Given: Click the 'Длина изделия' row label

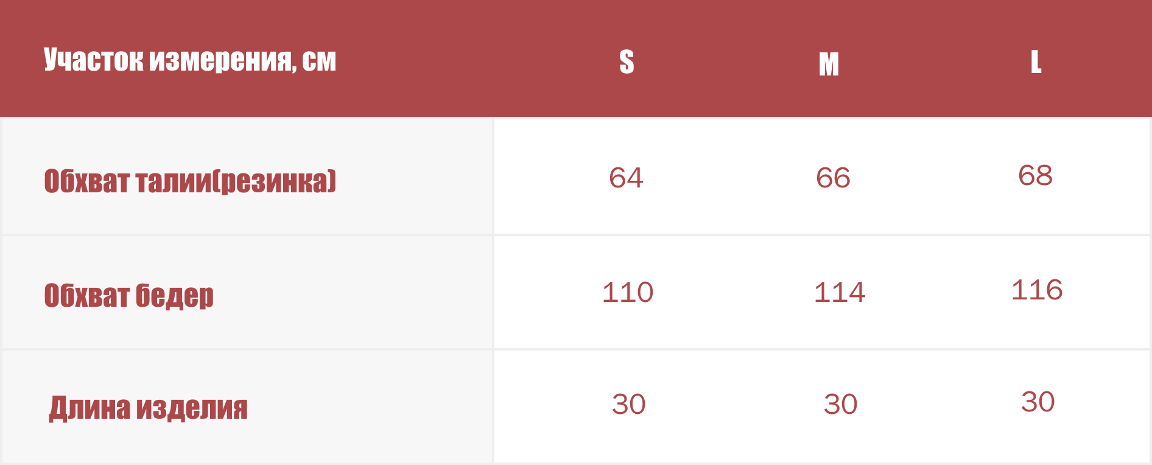Looking at the screenshot, I should pyautogui.click(x=149, y=408).
